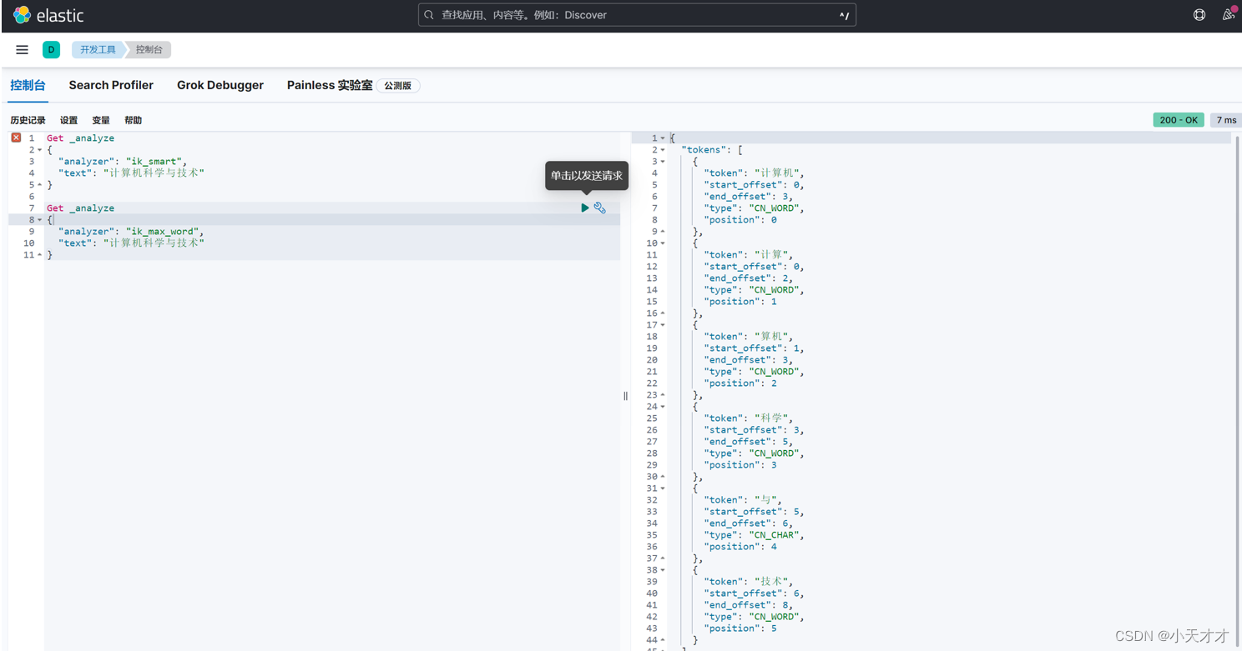The height and width of the screenshot is (651, 1242).
Task: Click the "技术" token value
Action: (x=771, y=582)
